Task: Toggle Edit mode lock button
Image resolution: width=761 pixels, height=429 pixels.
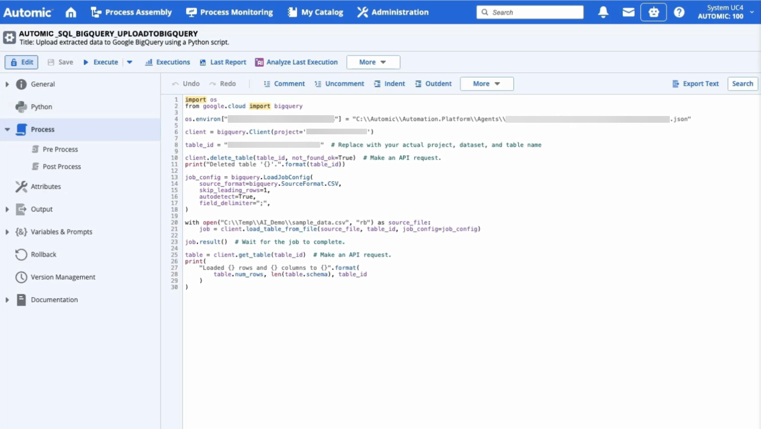Action: (21, 62)
